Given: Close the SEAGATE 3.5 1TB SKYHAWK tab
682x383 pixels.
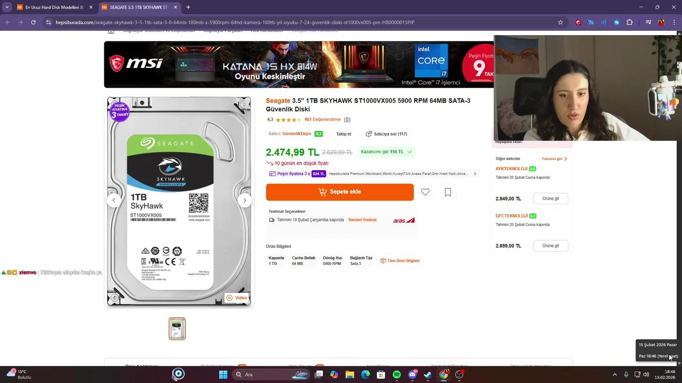Looking at the screenshot, I should coord(175,7).
